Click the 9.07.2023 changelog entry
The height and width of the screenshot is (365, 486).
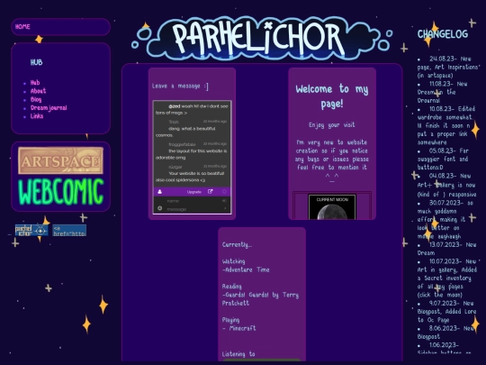point(446,311)
